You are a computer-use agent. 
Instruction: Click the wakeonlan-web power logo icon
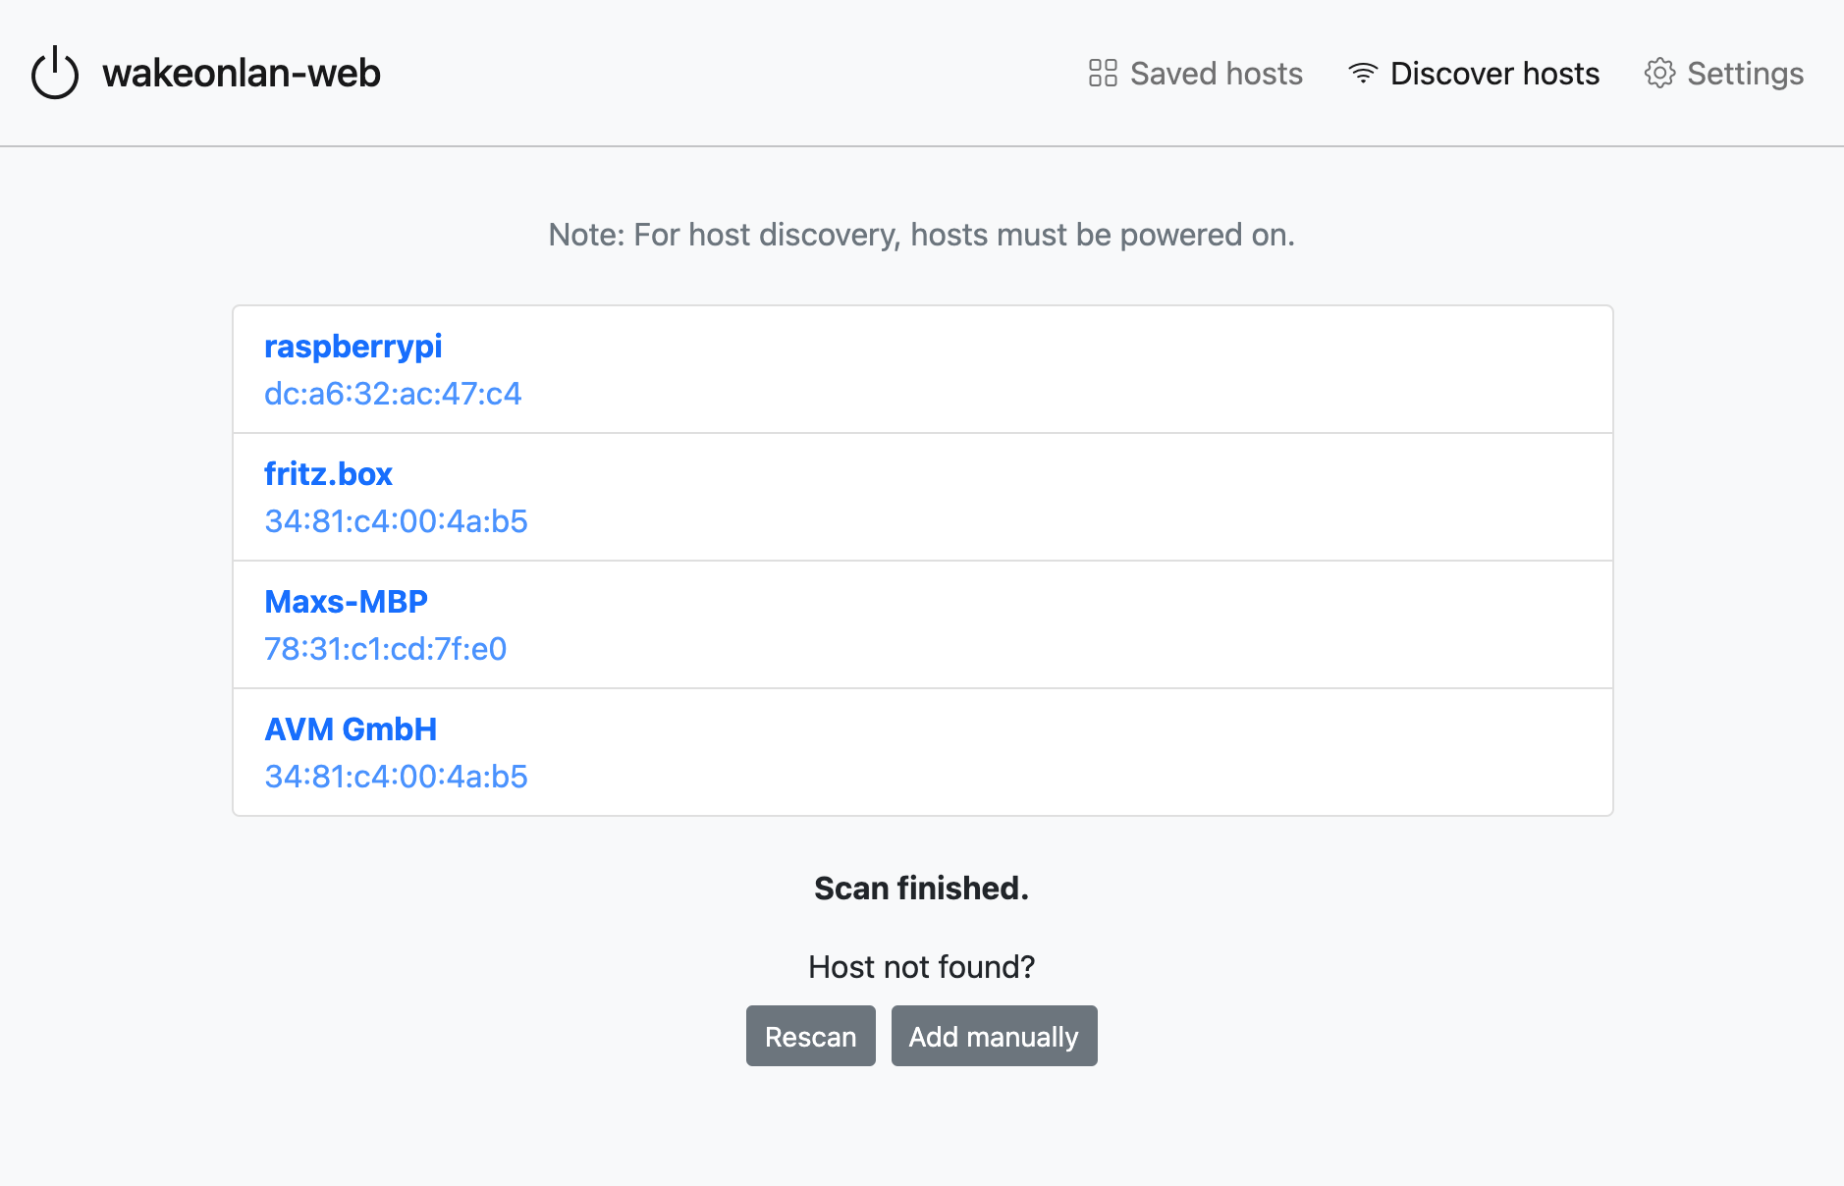[x=54, y=72]
